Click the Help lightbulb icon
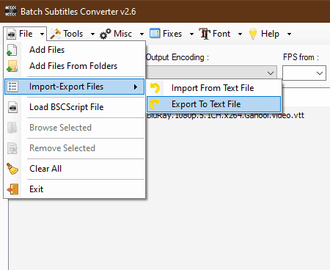The height and width of the screenshot is (270, 330). point(253,34)
